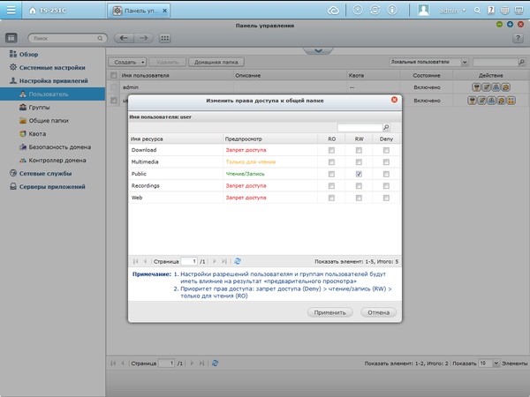Uncheck RW for Public folder

(359, 174)
